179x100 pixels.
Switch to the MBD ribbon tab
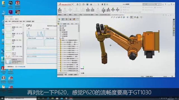(x=97, y=15)
